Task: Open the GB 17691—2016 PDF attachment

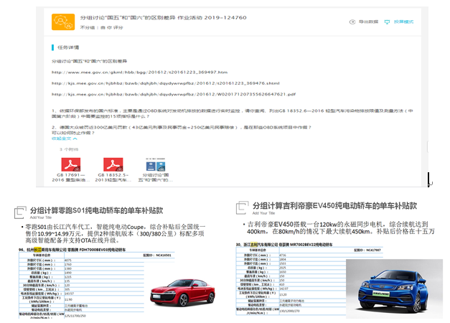Action: point(71,164)
